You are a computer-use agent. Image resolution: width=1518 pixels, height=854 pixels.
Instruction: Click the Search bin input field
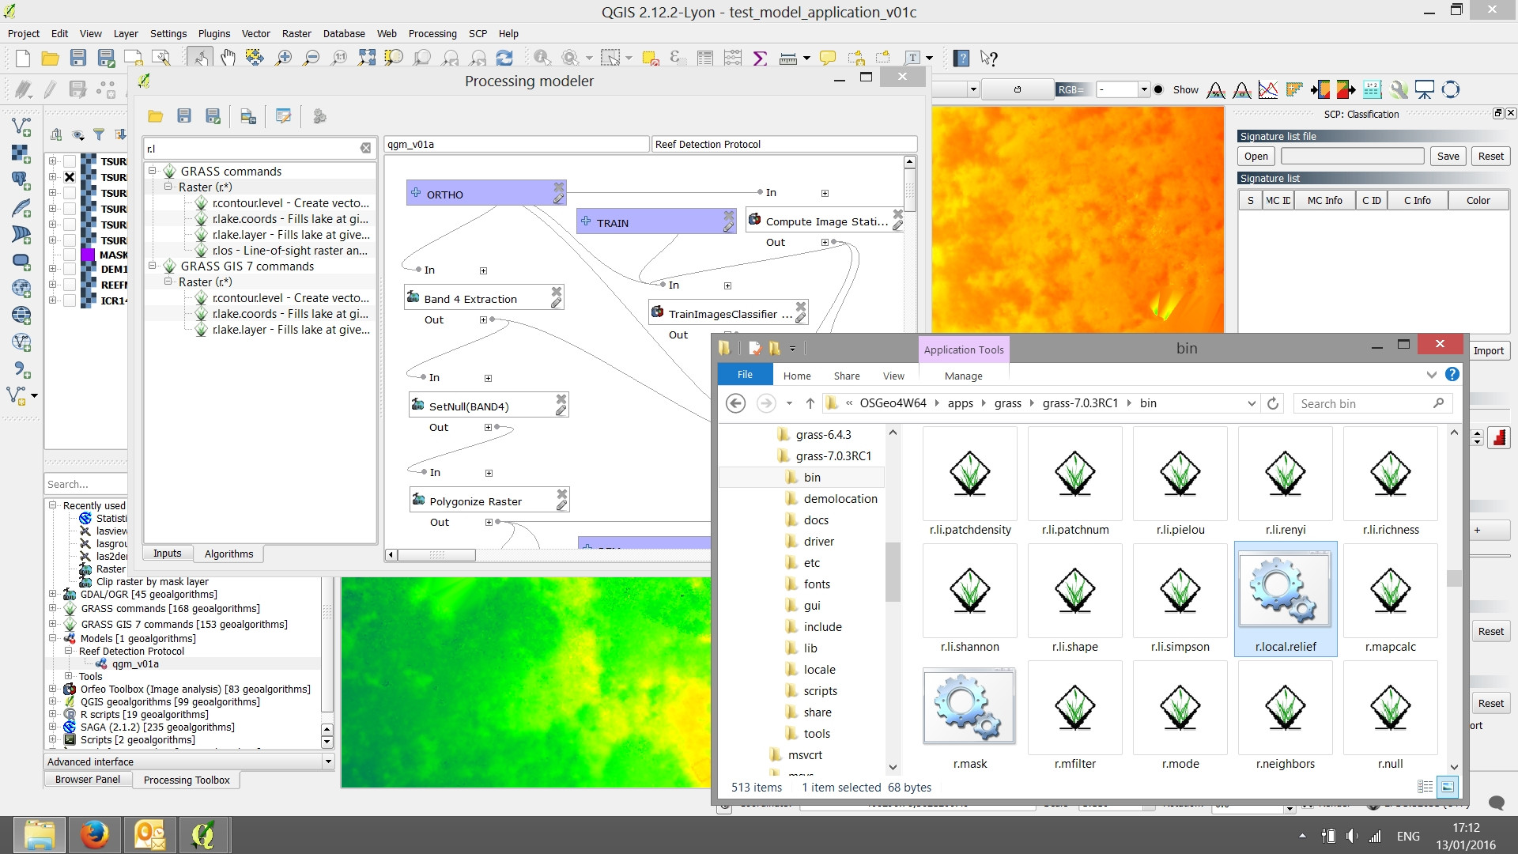(x=1369, y=402)
